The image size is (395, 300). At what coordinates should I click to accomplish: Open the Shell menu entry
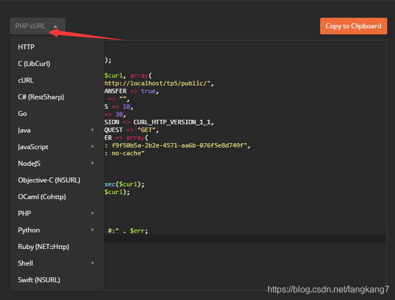[x=57, y=263]
